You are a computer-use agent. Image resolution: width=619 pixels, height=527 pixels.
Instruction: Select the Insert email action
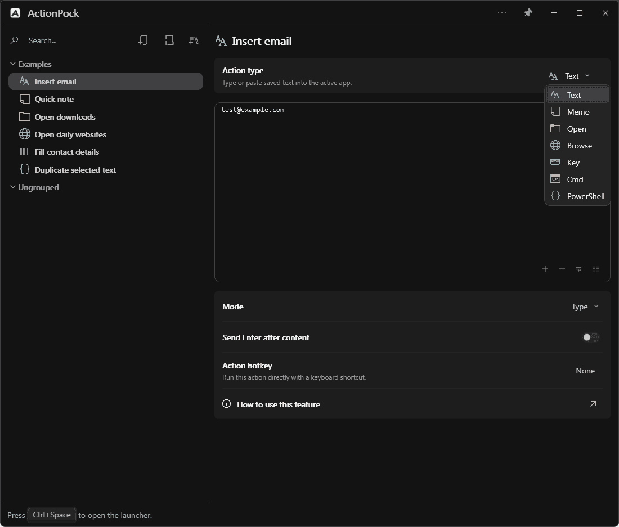click(x=106, y=81)
